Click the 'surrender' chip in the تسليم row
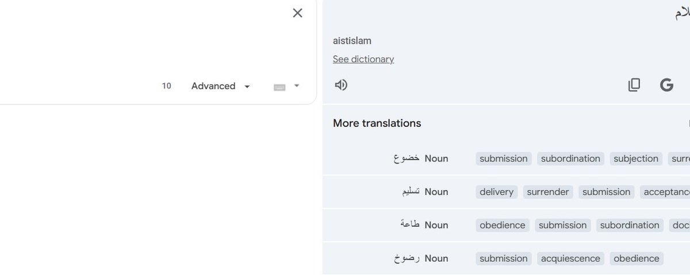 [x=548, y=192]
